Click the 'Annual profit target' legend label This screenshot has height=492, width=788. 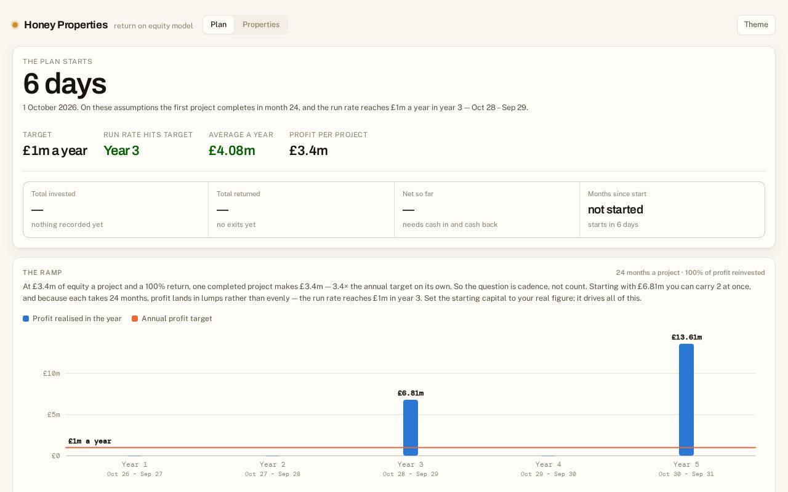pos(177,319)
